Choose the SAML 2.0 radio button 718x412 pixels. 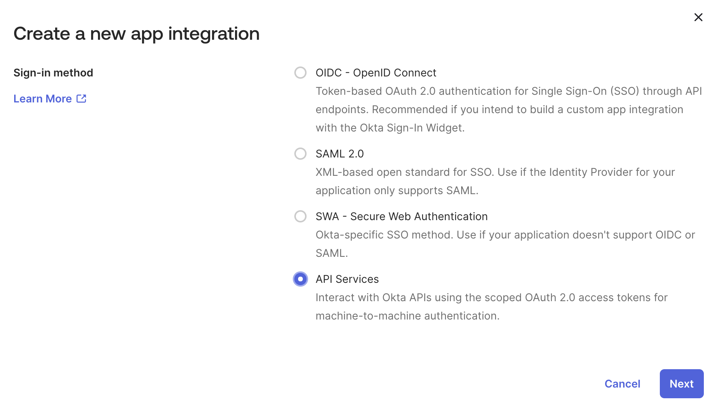300,154
